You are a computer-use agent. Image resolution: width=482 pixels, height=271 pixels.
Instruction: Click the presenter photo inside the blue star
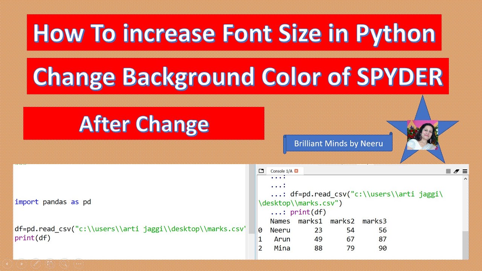click(423, 135)
